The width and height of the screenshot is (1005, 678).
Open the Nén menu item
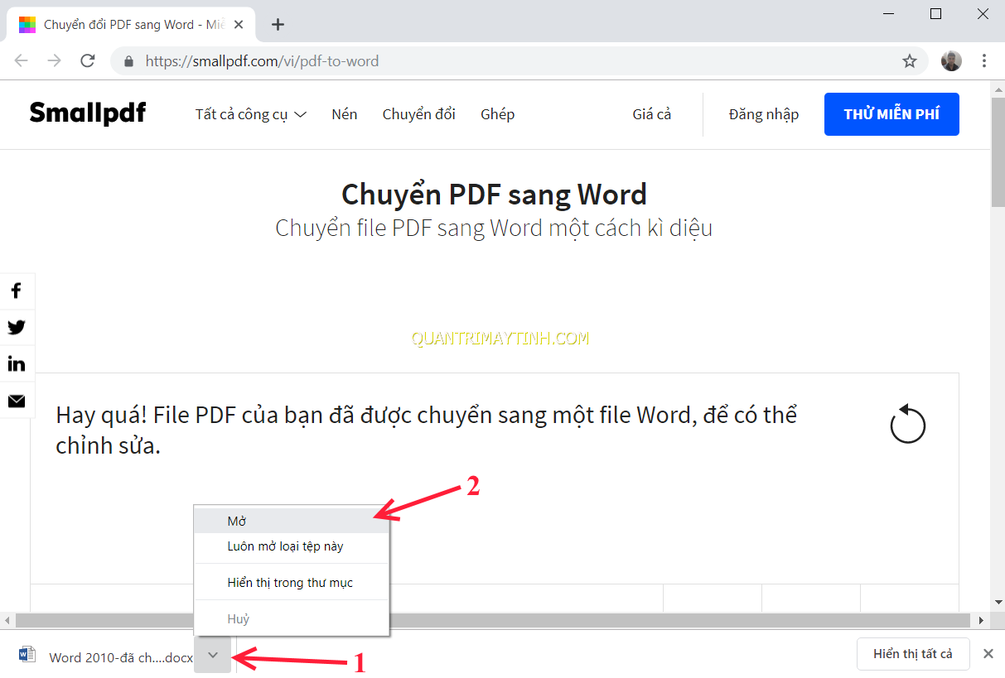pyautogui.click(x=345, y=114)
